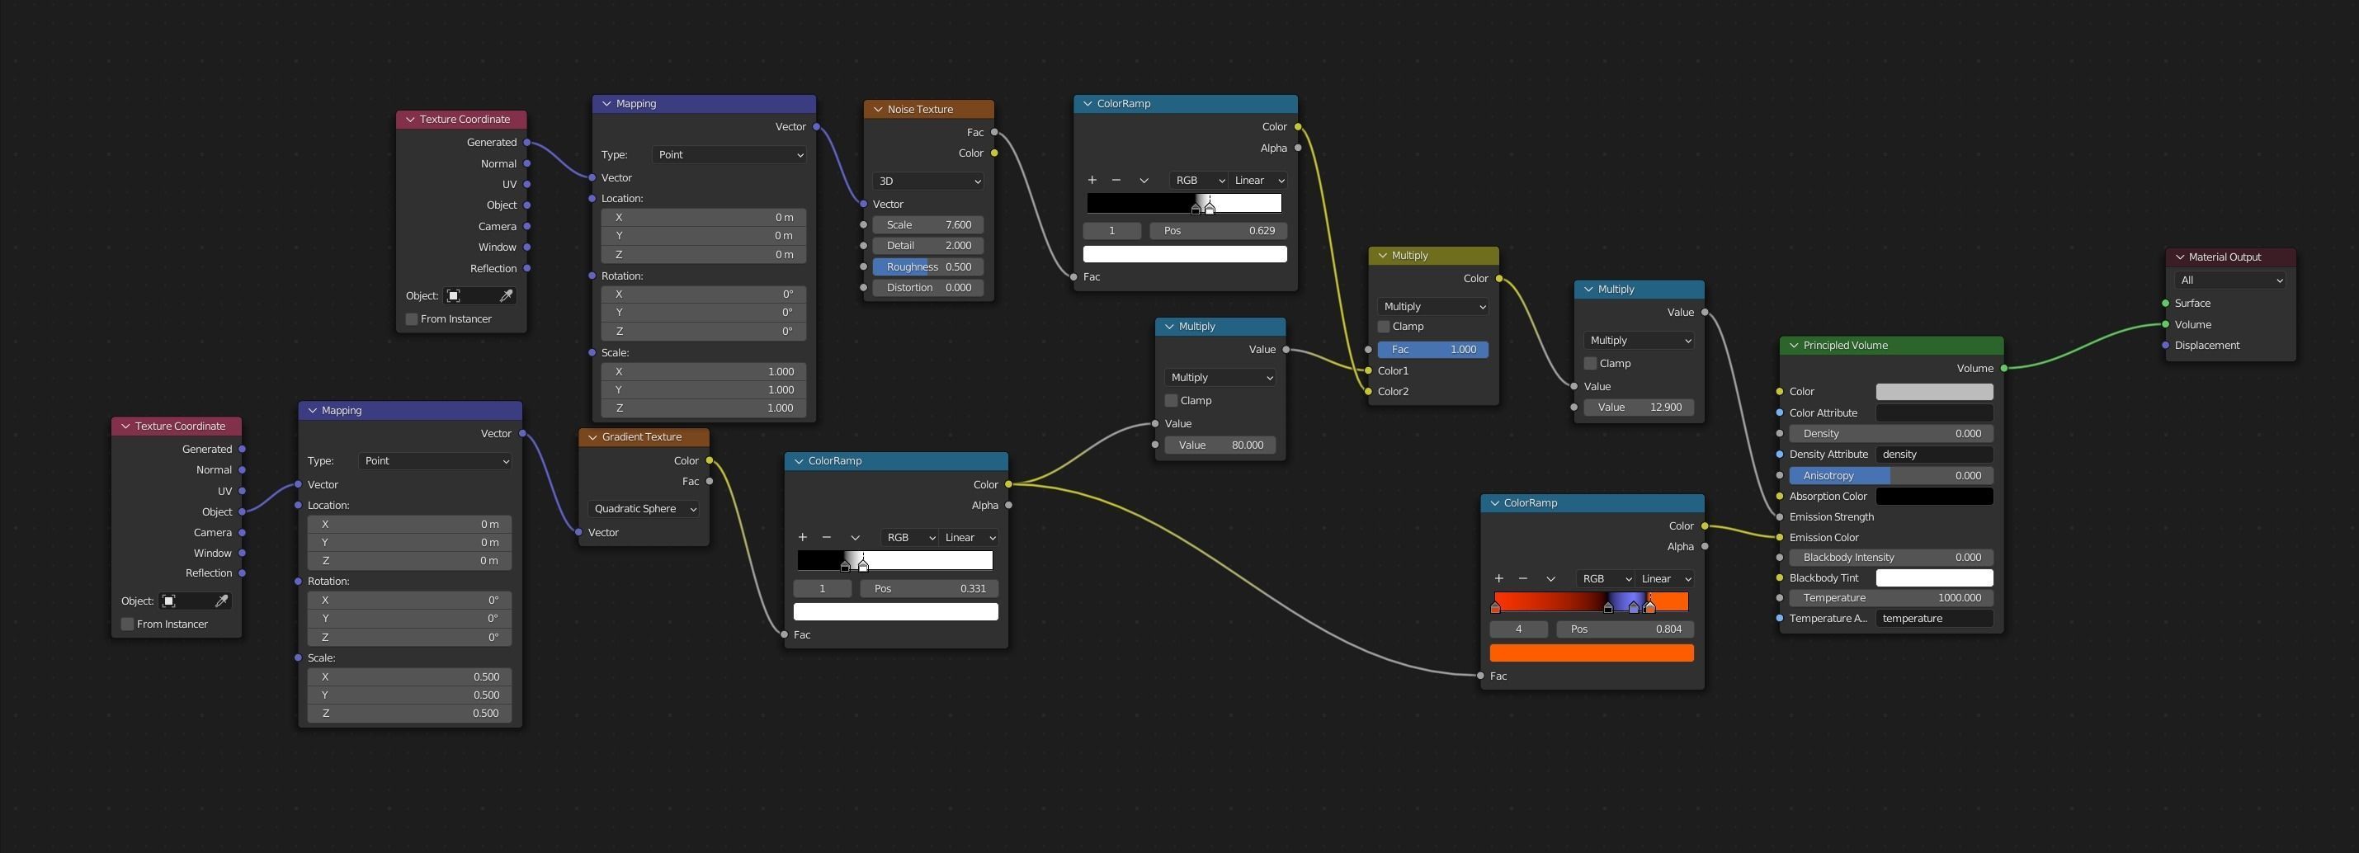Open the All target dropdown in Material Output

click(2230, 280)
